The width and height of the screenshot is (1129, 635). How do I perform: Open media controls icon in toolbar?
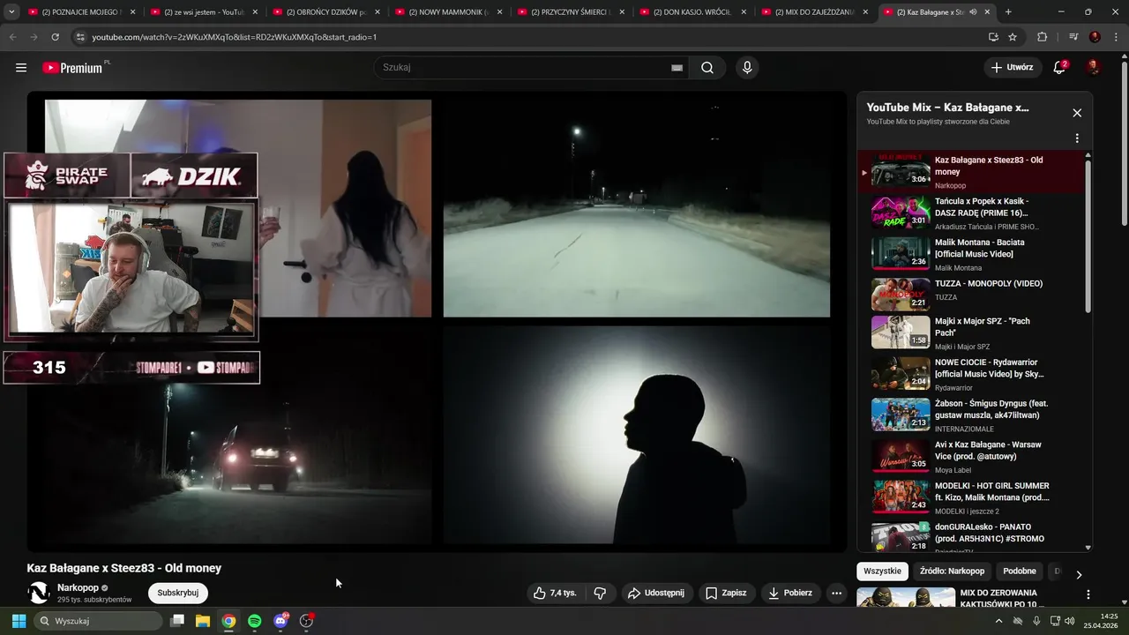click(x=1073, y=37)
